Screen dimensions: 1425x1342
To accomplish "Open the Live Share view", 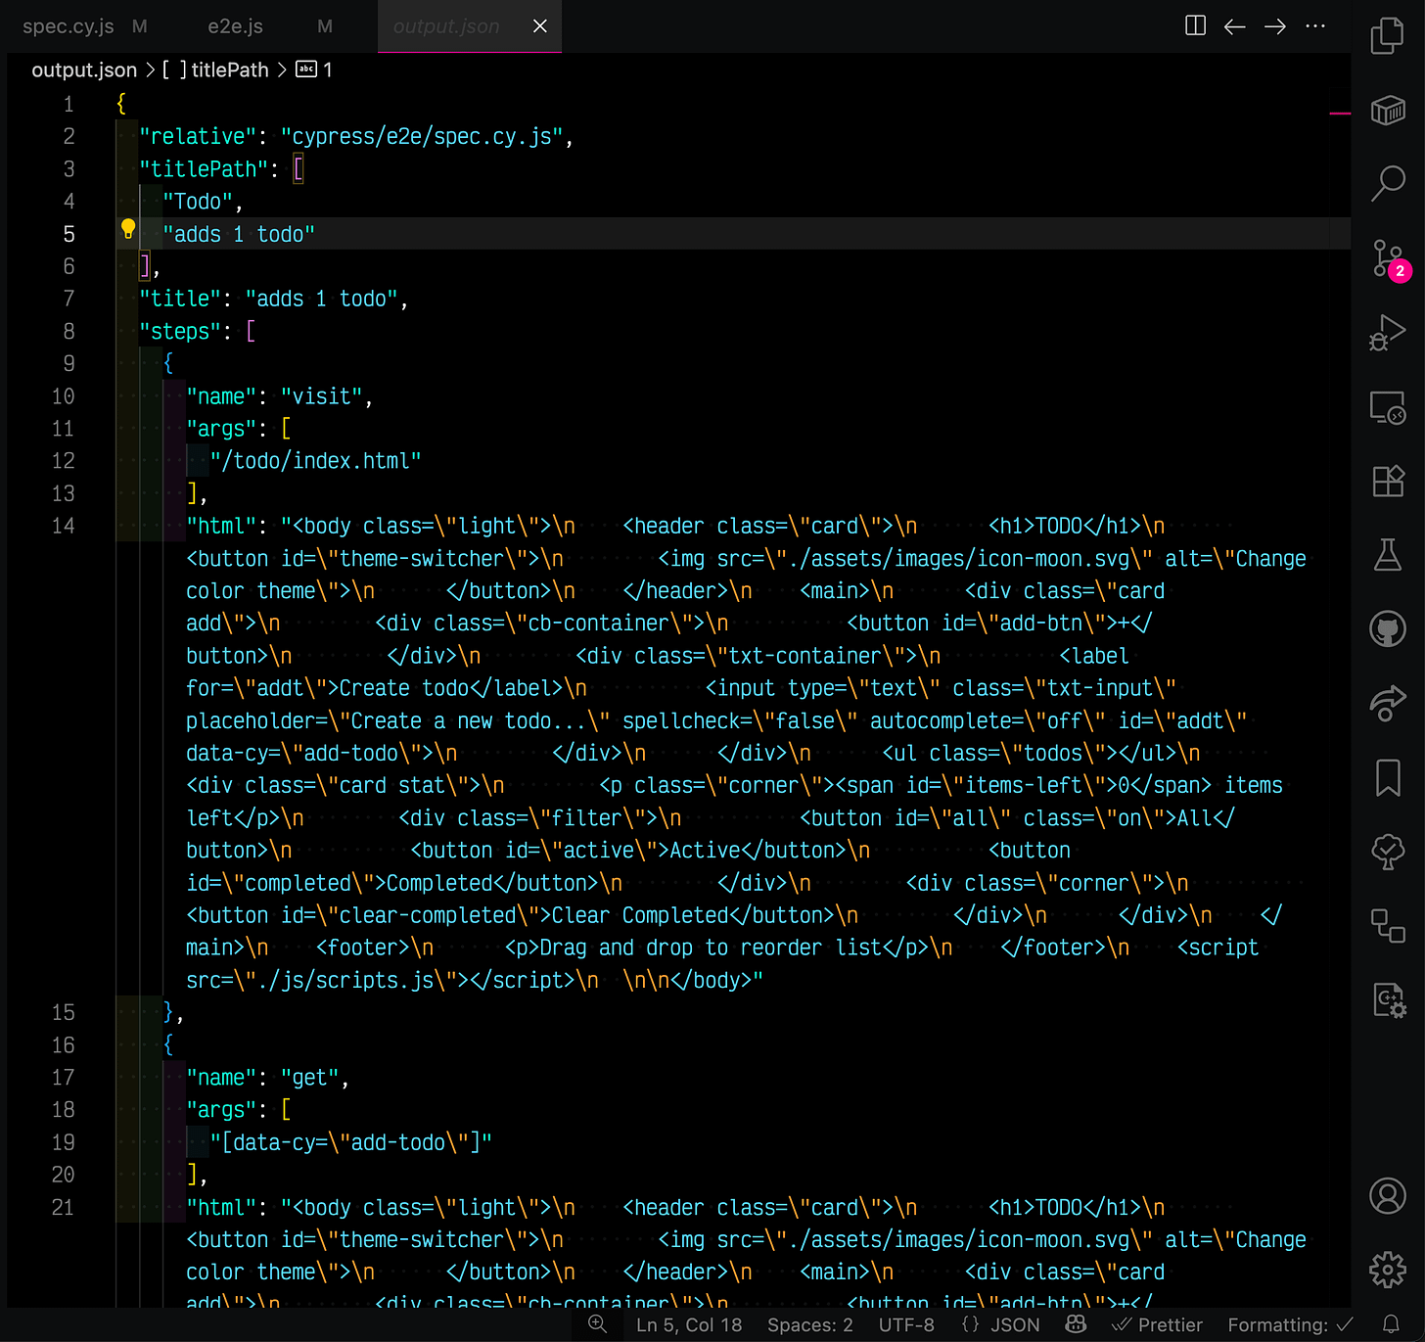I will [1387, 703].
